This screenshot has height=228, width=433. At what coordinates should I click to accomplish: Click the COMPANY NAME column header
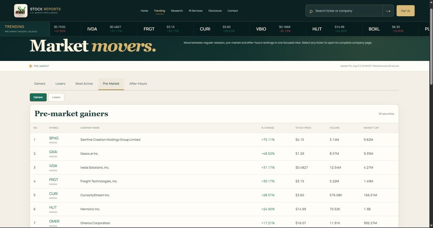pos(90,128)
